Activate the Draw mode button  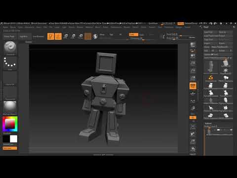click(58, 37)
